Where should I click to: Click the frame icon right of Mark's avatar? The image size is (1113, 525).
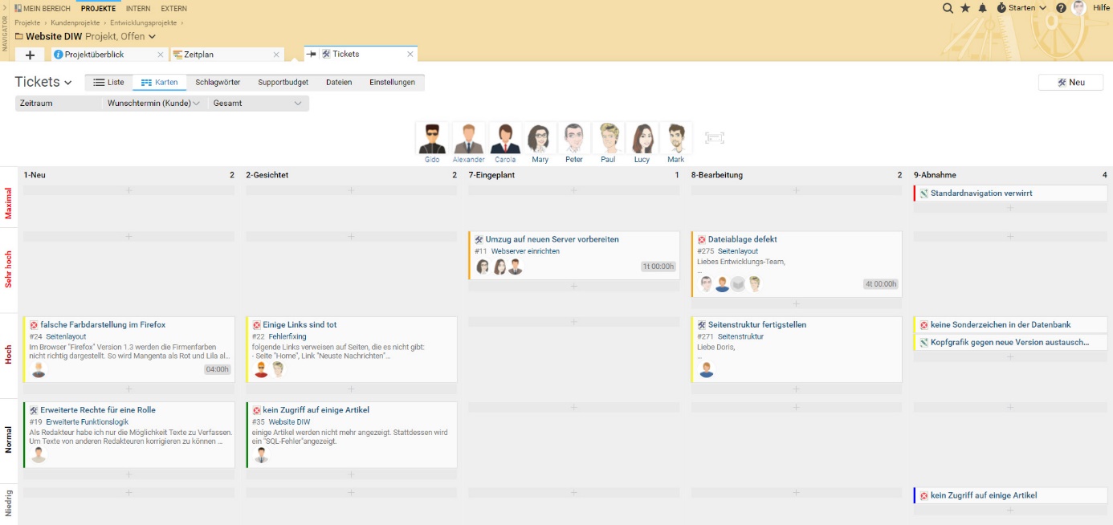coord(714,138)
